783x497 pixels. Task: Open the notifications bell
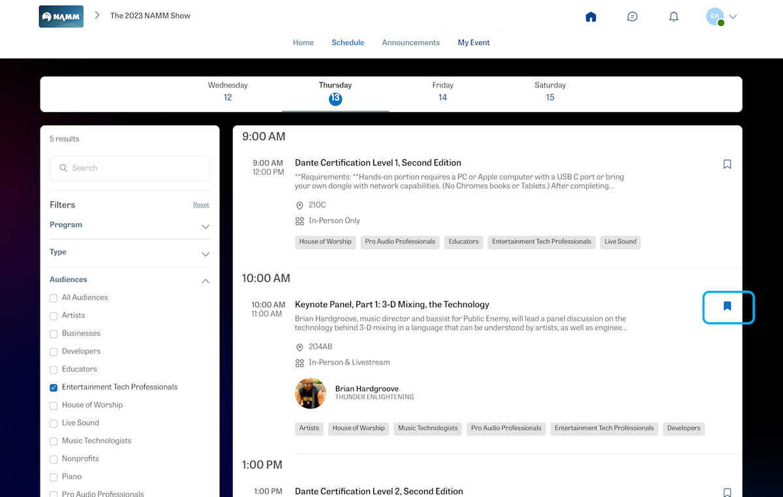click(673, 16)
